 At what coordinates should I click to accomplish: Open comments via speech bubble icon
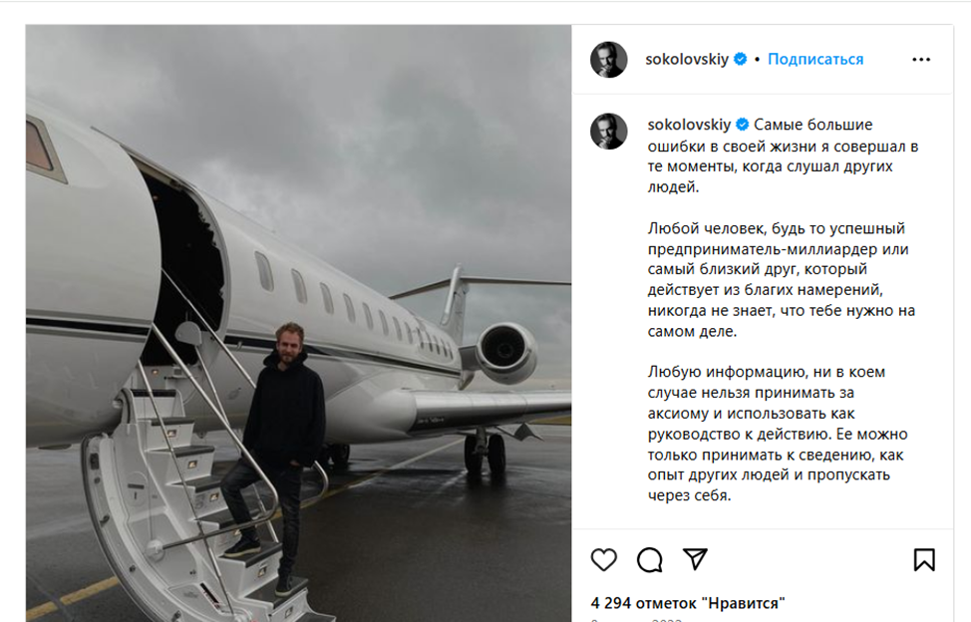(x=650, y=560)
